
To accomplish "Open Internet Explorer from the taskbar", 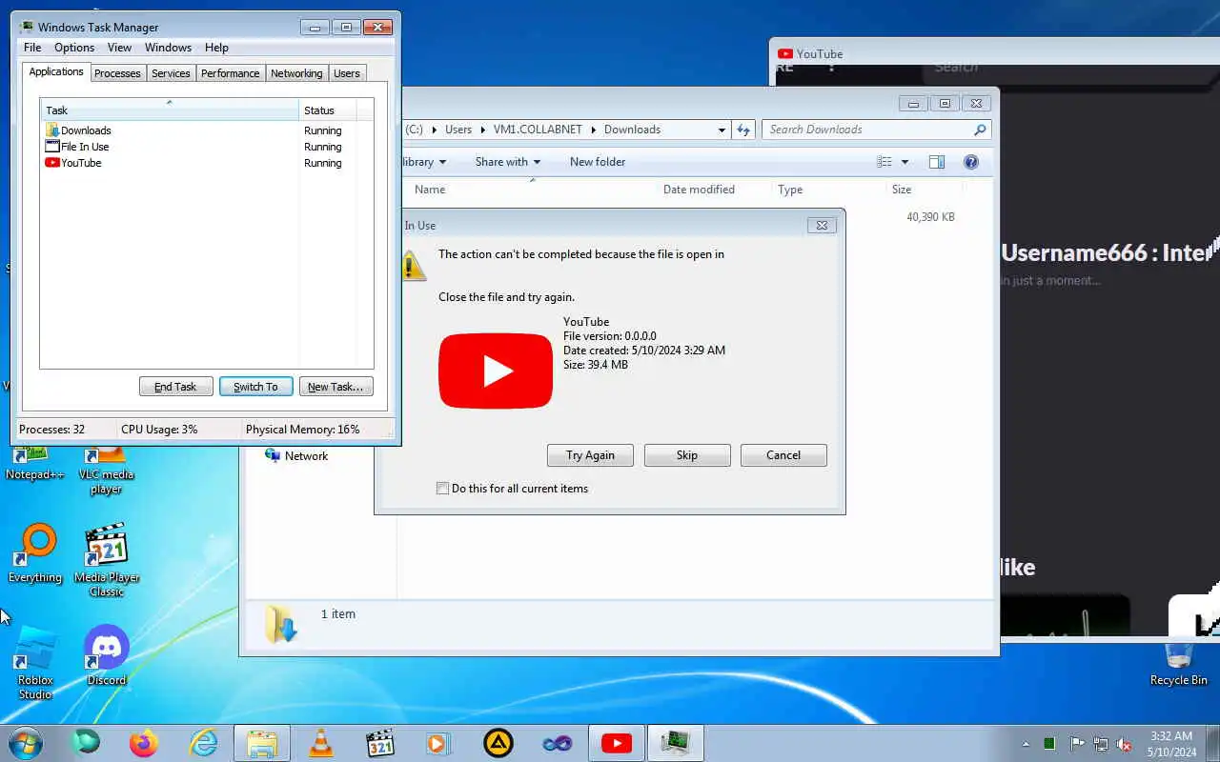I will (x=203, y=742).
